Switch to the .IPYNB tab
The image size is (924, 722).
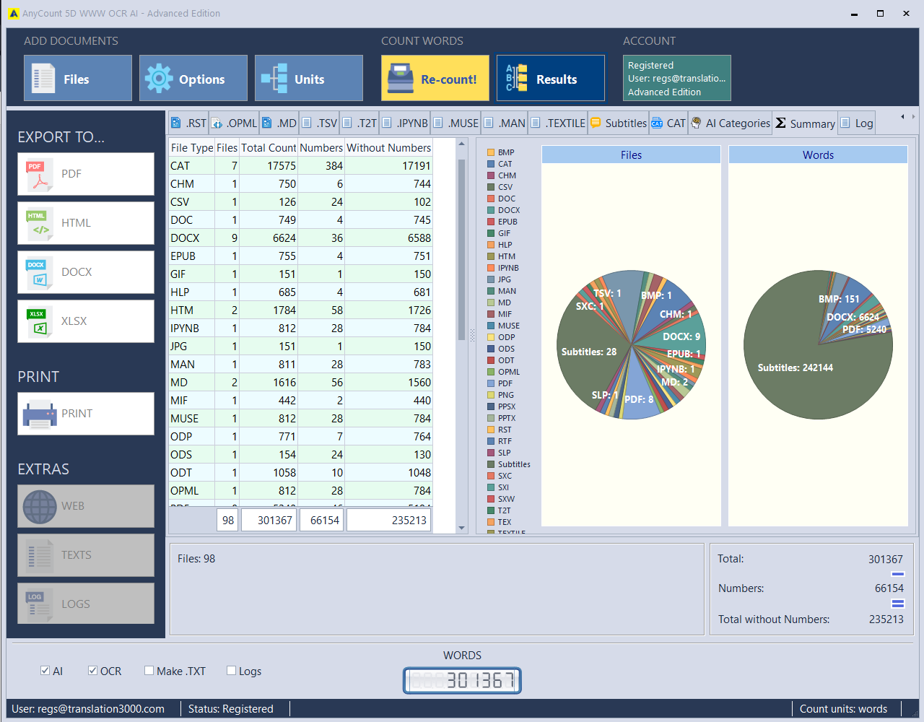coord(404,123)
